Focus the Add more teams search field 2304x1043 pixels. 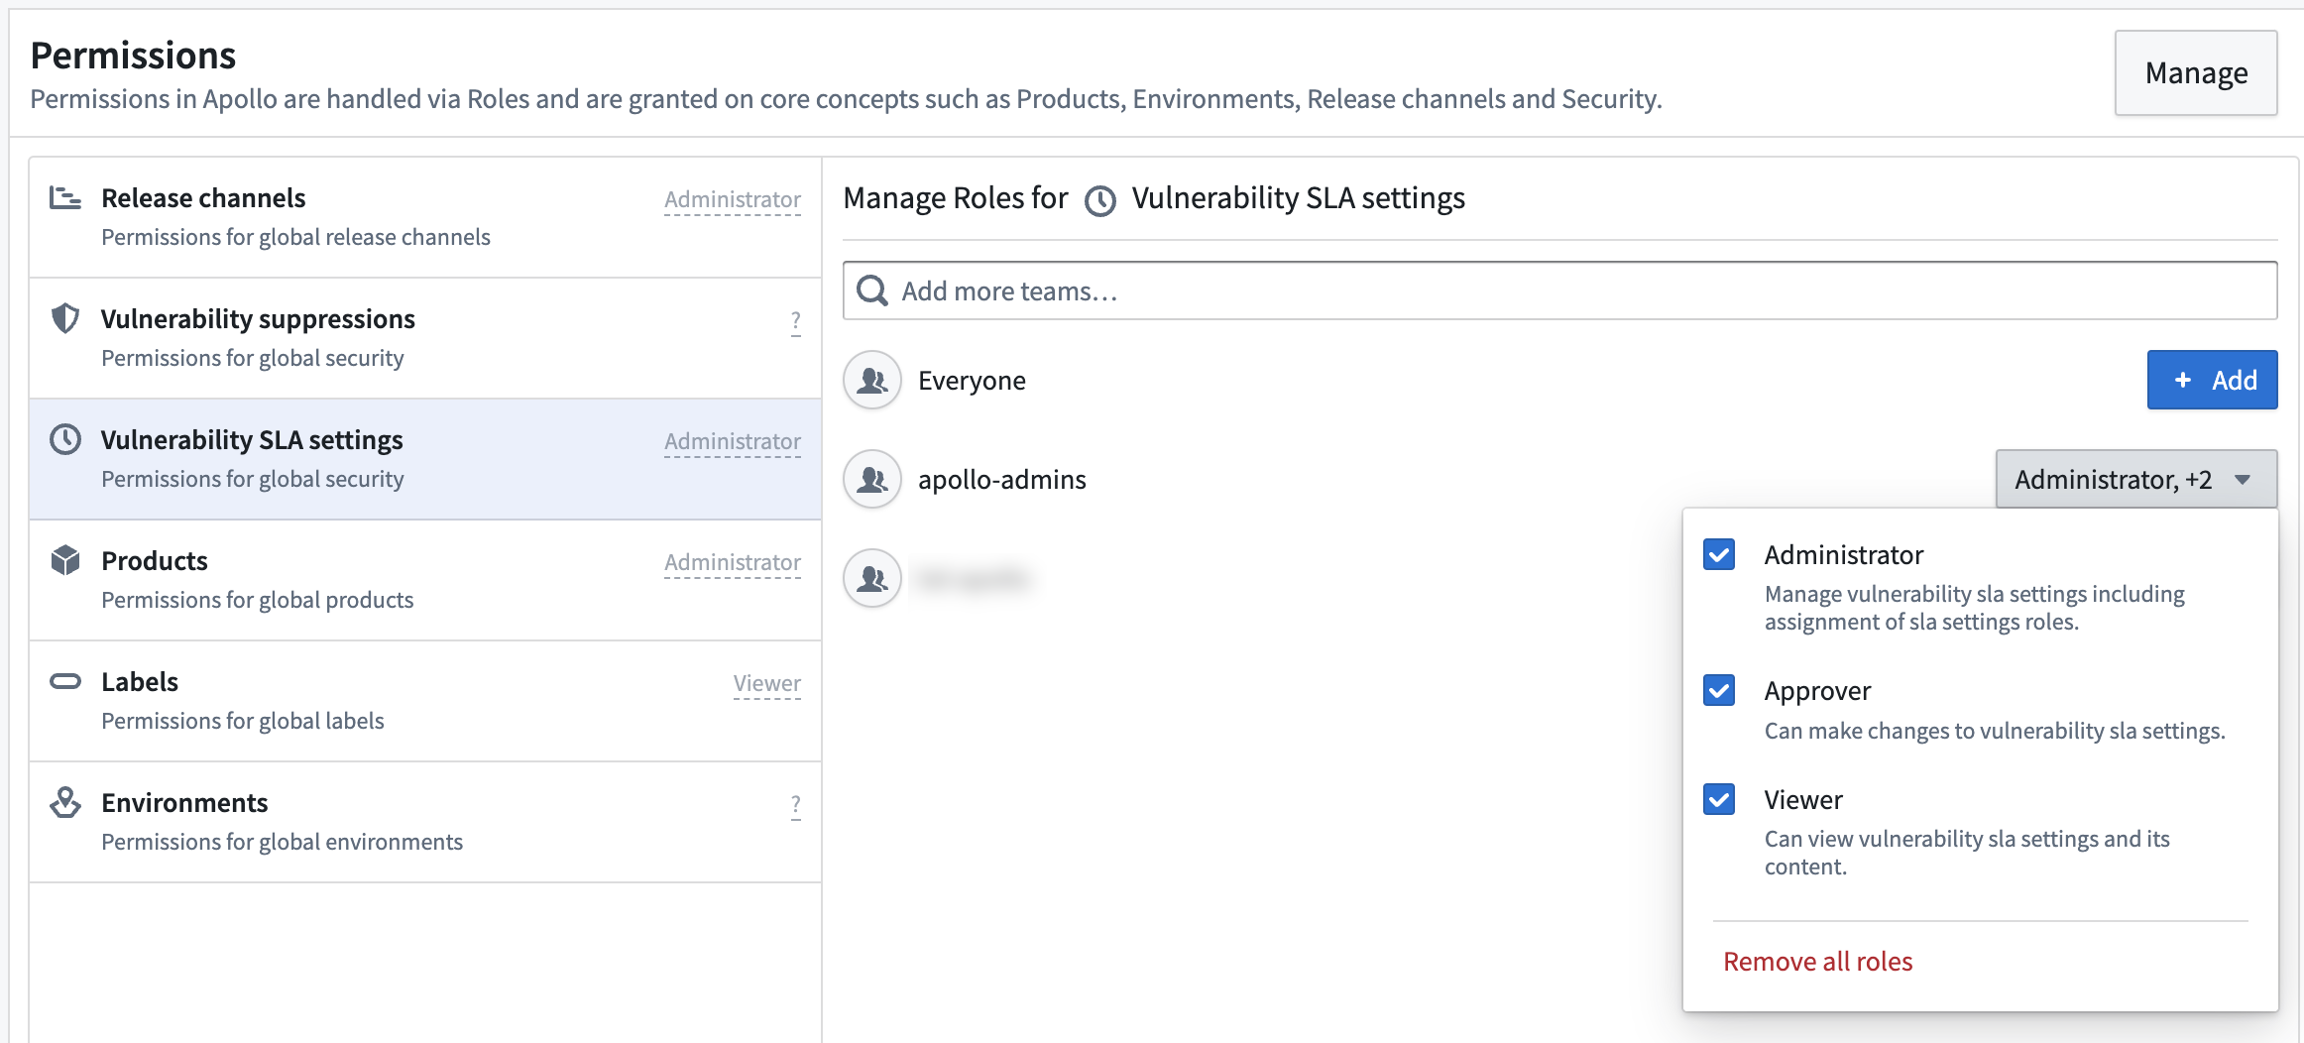point(1559,290)
